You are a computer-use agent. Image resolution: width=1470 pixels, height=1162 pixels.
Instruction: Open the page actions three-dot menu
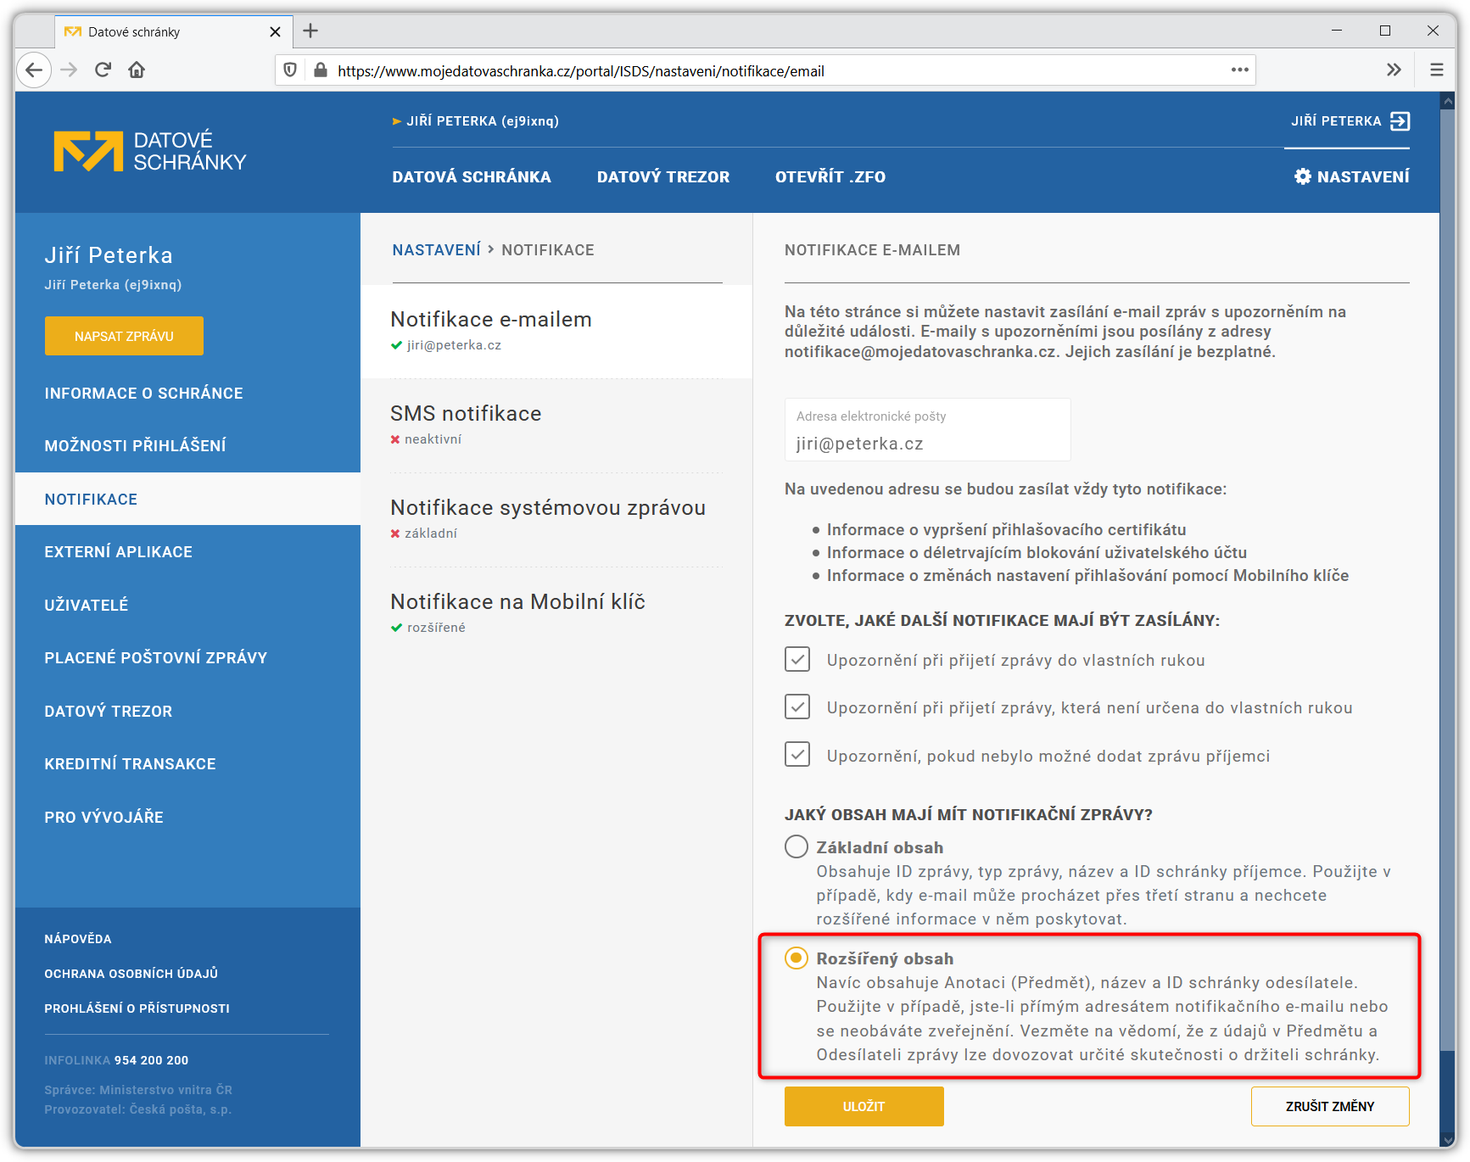[x=1239, y=70]
